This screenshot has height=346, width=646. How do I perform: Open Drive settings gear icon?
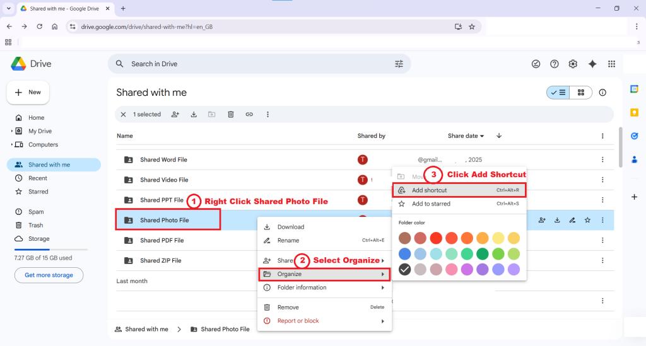[x=573, y=64]
